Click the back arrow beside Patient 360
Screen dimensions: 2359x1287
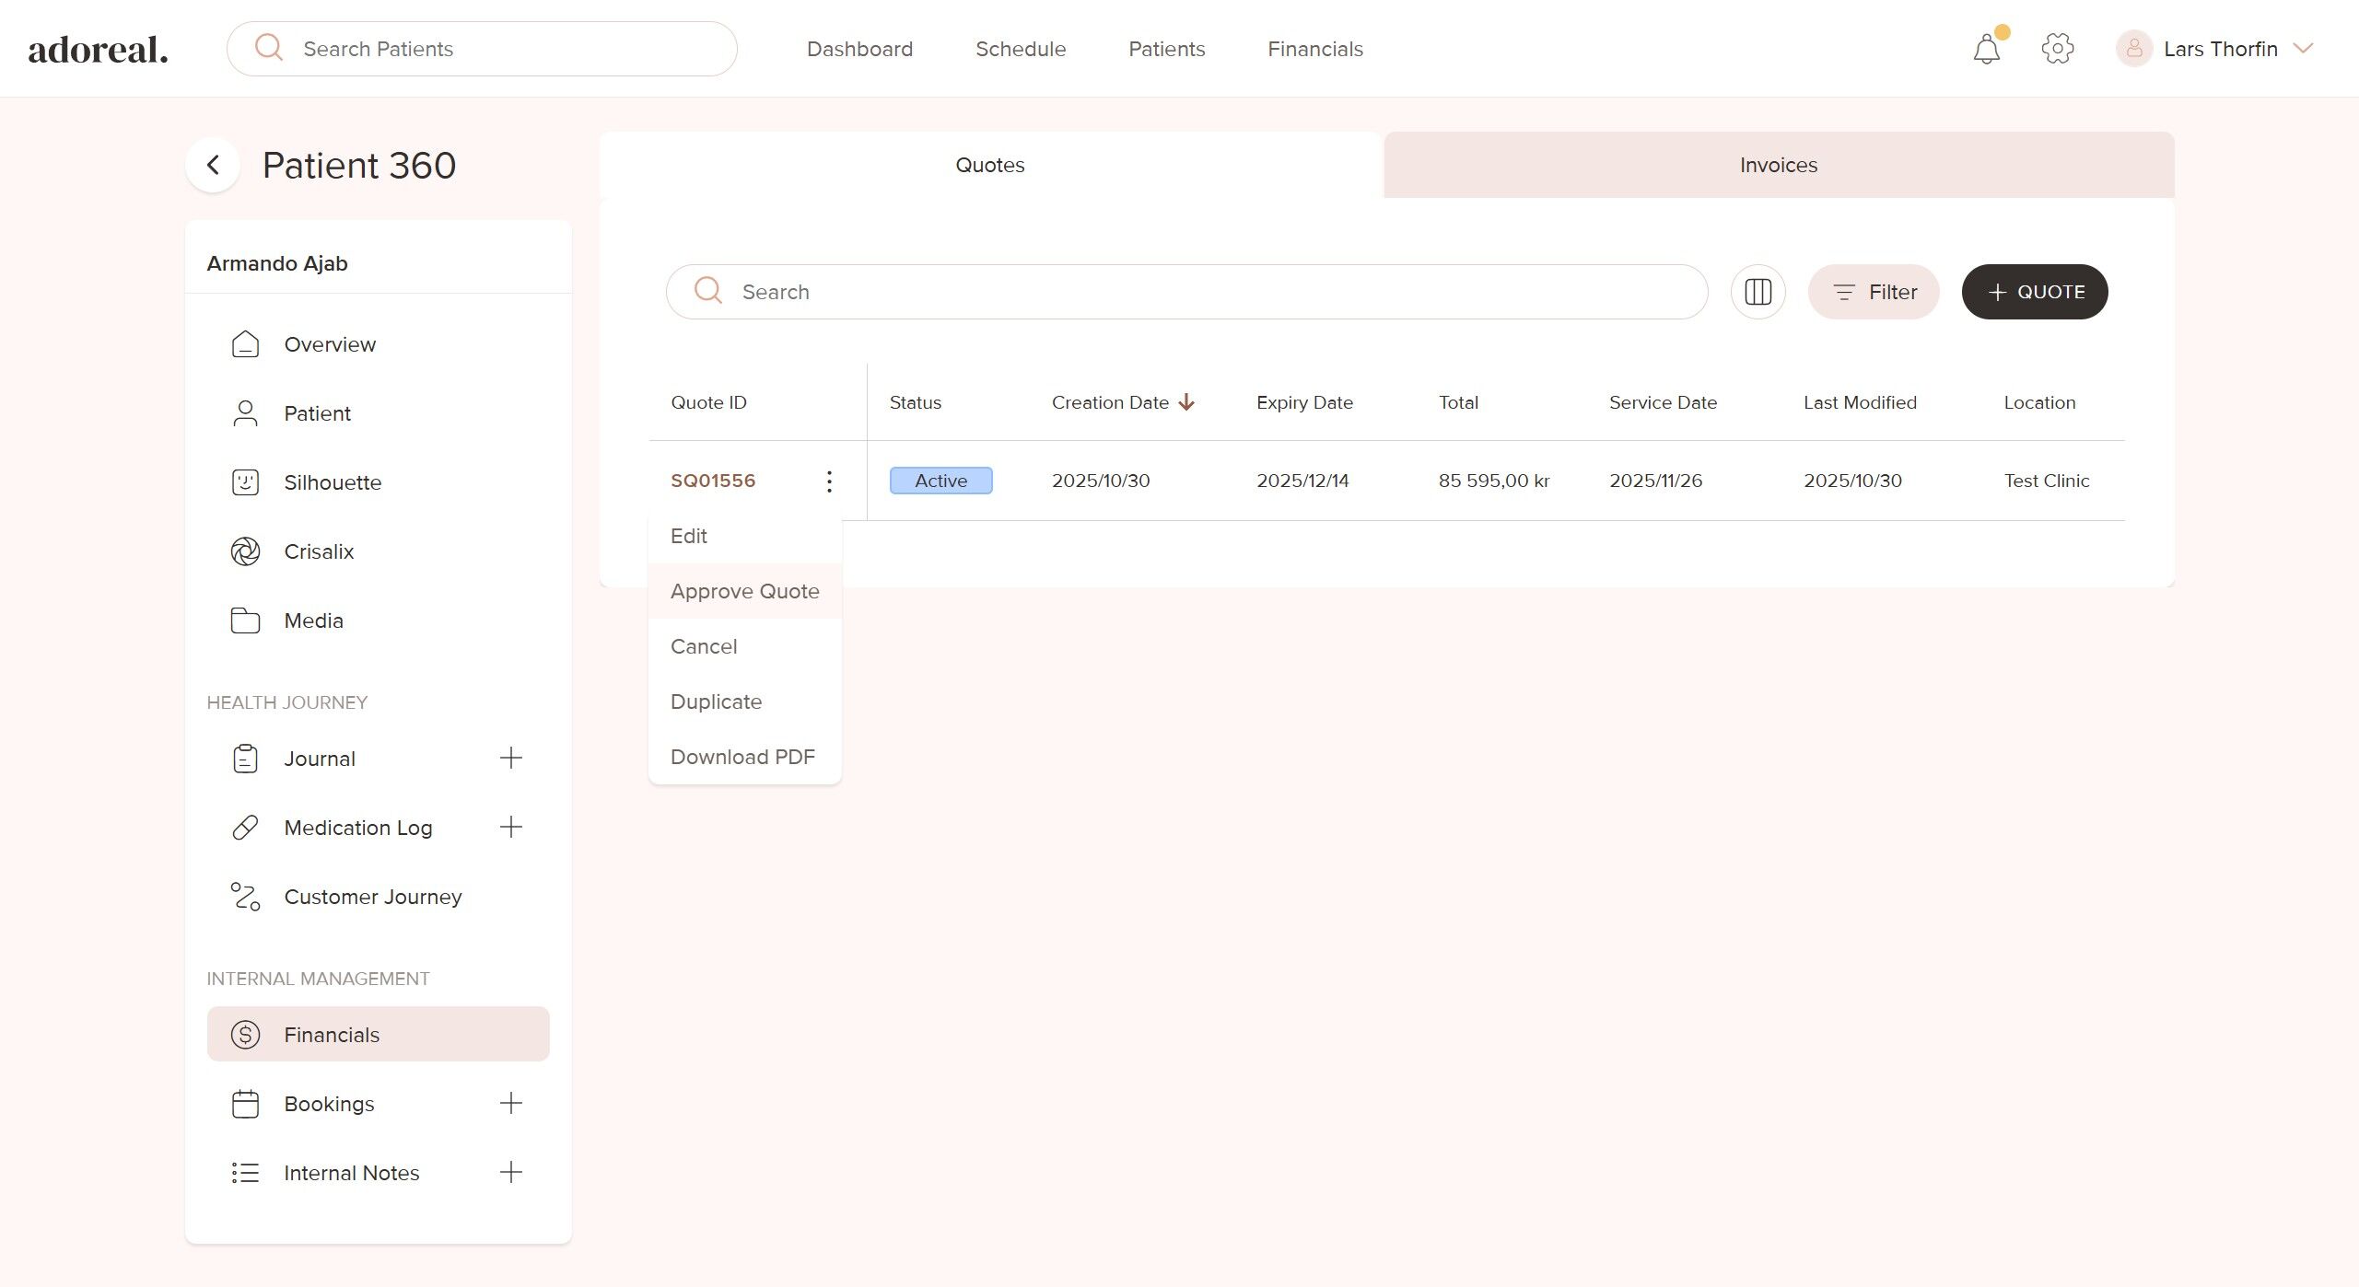tap(213, 166)
